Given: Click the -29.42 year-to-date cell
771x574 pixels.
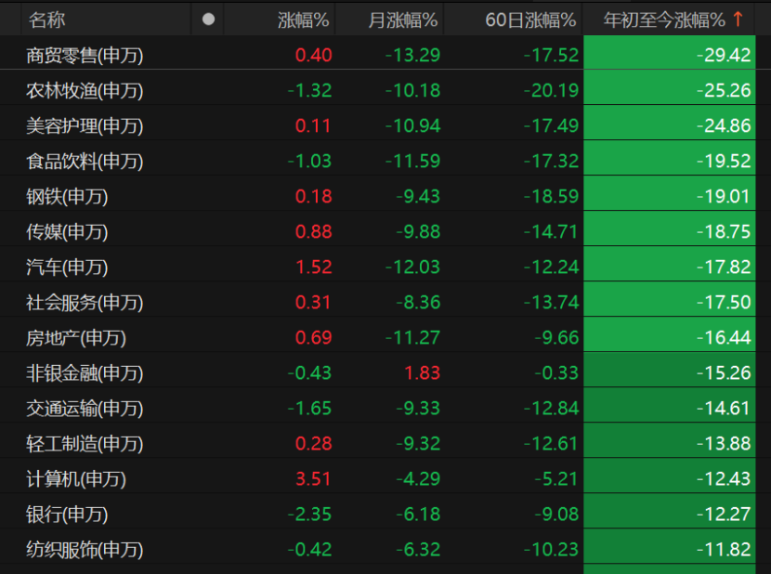Looking at the screenshot, I should click(669, 53).
